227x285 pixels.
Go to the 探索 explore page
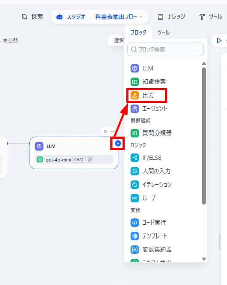(32, 17)
